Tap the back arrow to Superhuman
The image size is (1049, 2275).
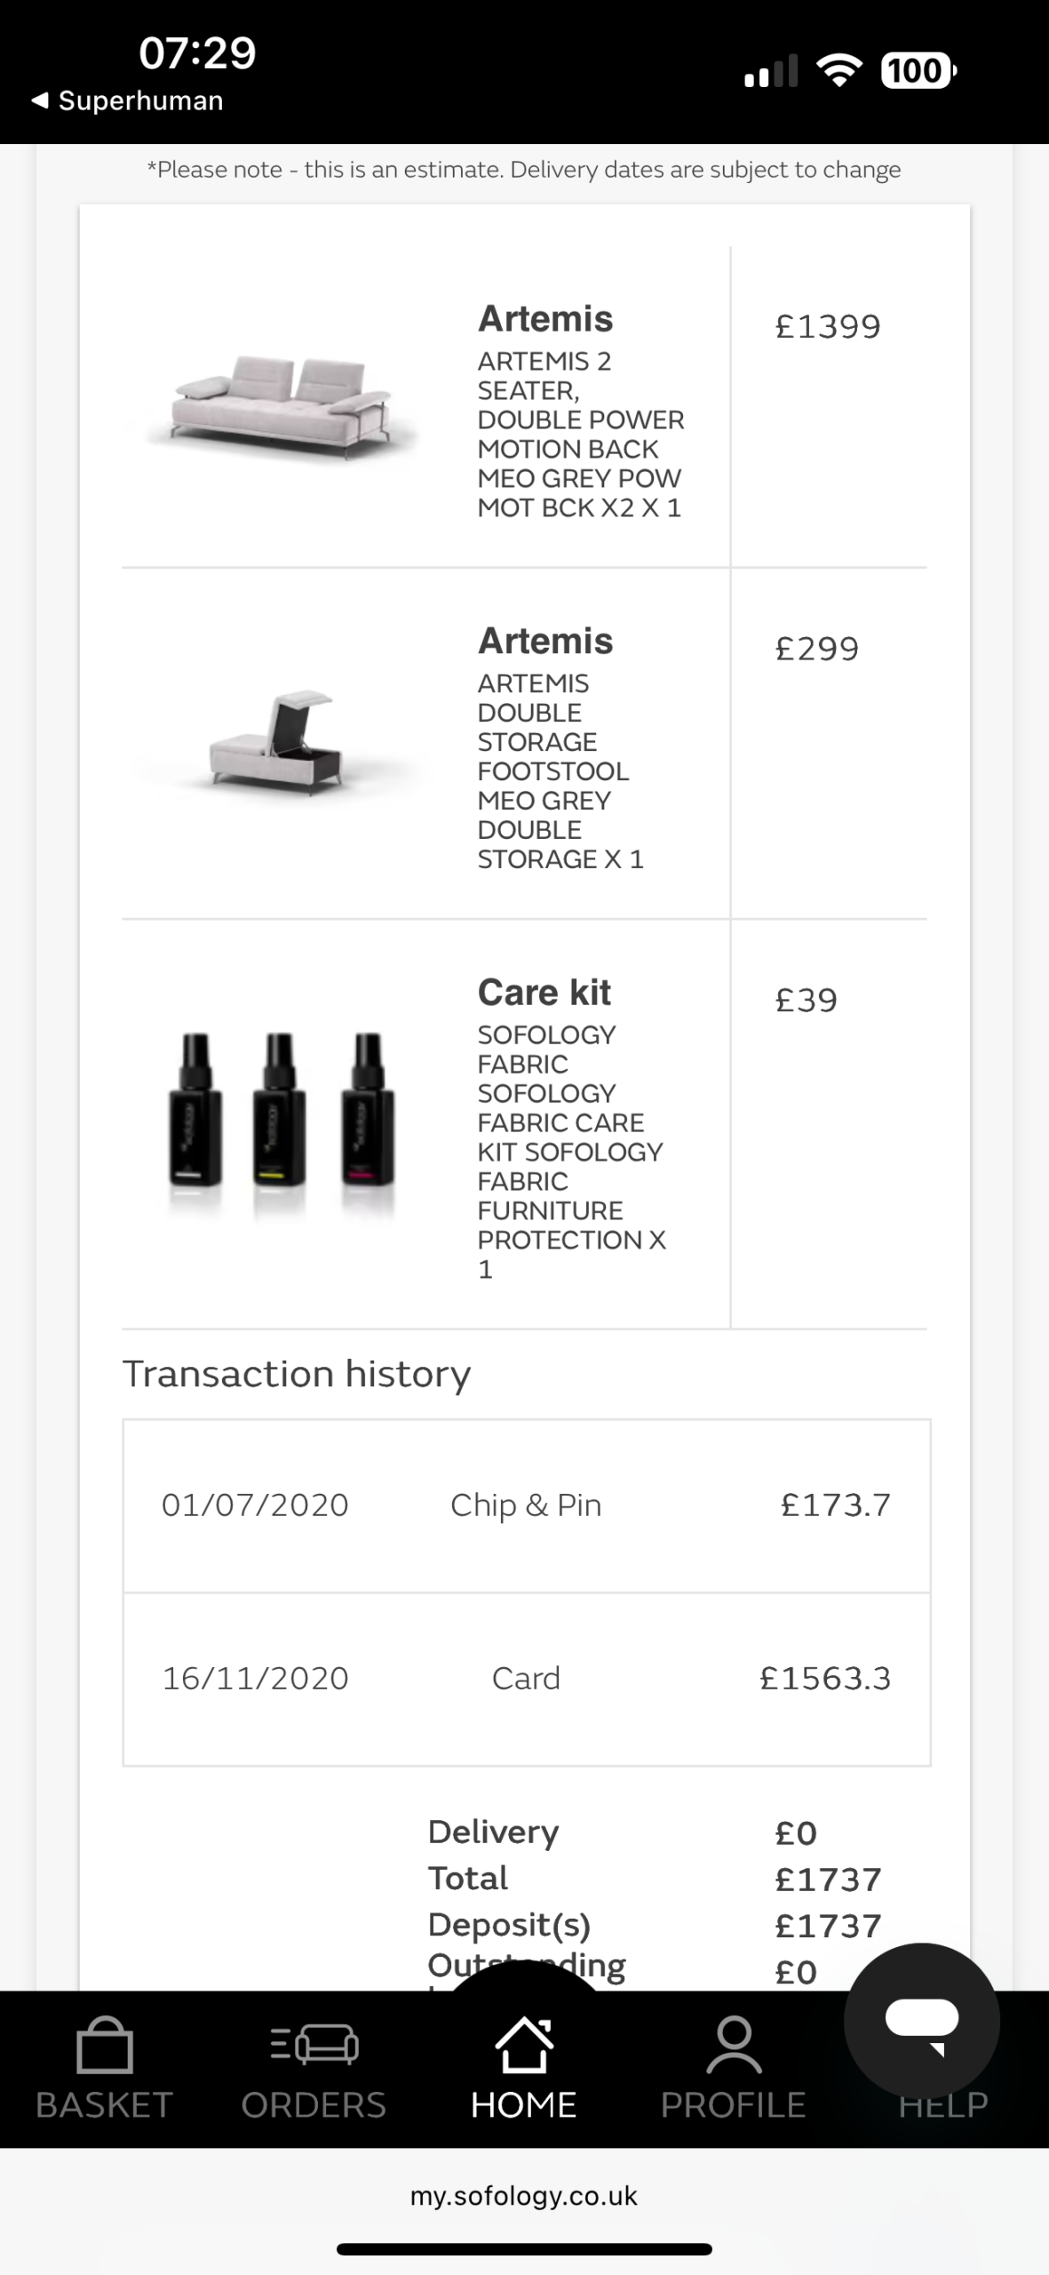coord(41,100)
